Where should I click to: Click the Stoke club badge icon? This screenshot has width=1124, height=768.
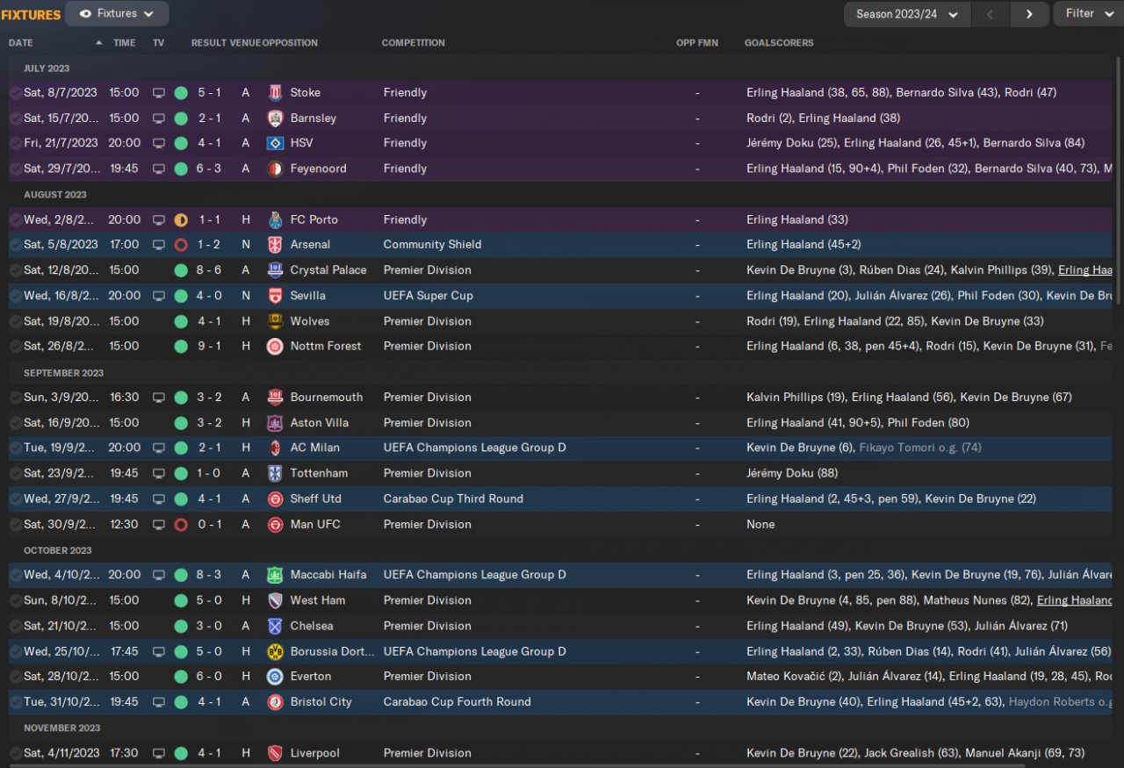tap(275, 92)
